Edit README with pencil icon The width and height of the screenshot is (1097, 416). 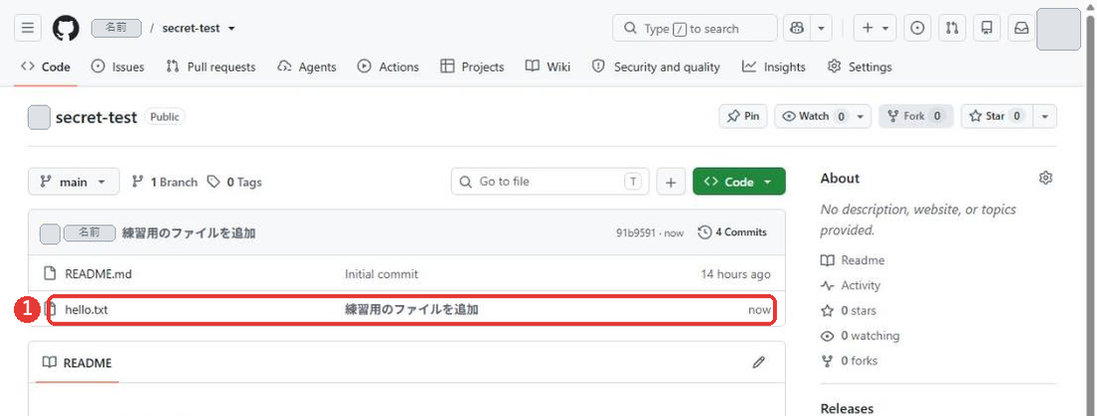pyautogui.click(x=758, y=362)
